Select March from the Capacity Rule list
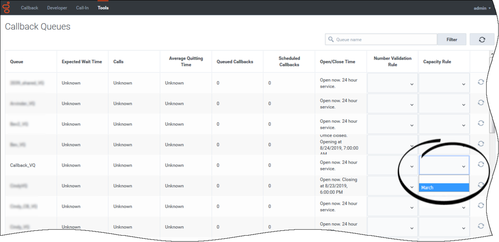 [444, 188]
